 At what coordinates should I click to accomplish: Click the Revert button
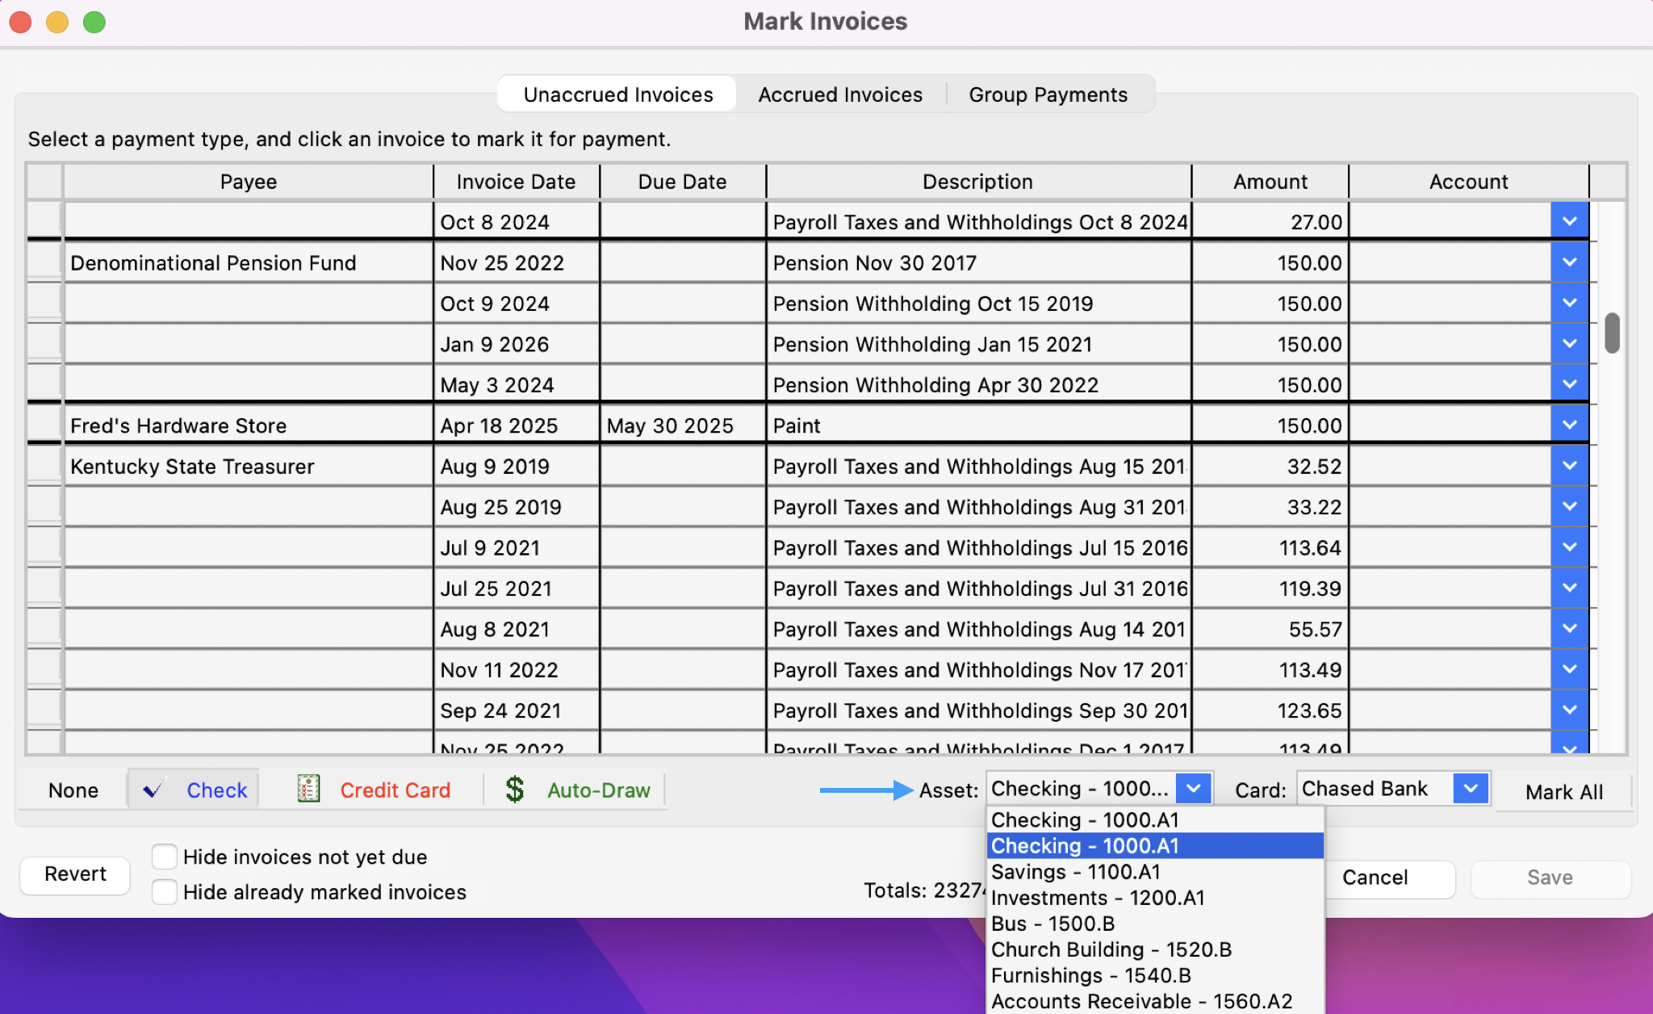pyautogui.click(x=75, y=874)
